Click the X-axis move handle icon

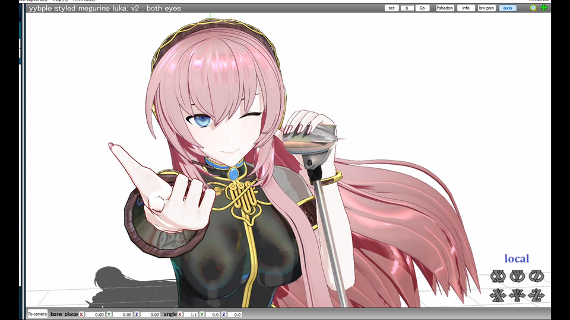click(498, 295)
